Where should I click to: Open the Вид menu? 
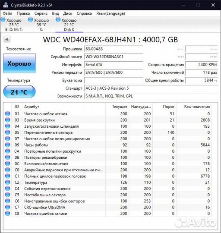pos(55,13)
